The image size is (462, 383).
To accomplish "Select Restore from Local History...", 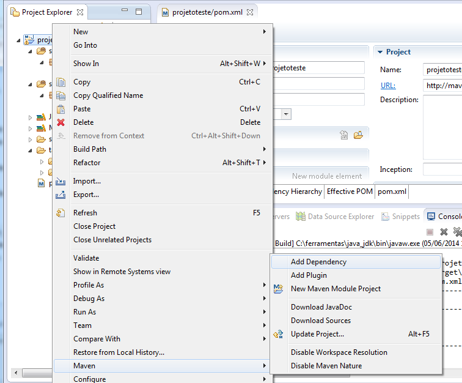I will click(x=163, y=352).
